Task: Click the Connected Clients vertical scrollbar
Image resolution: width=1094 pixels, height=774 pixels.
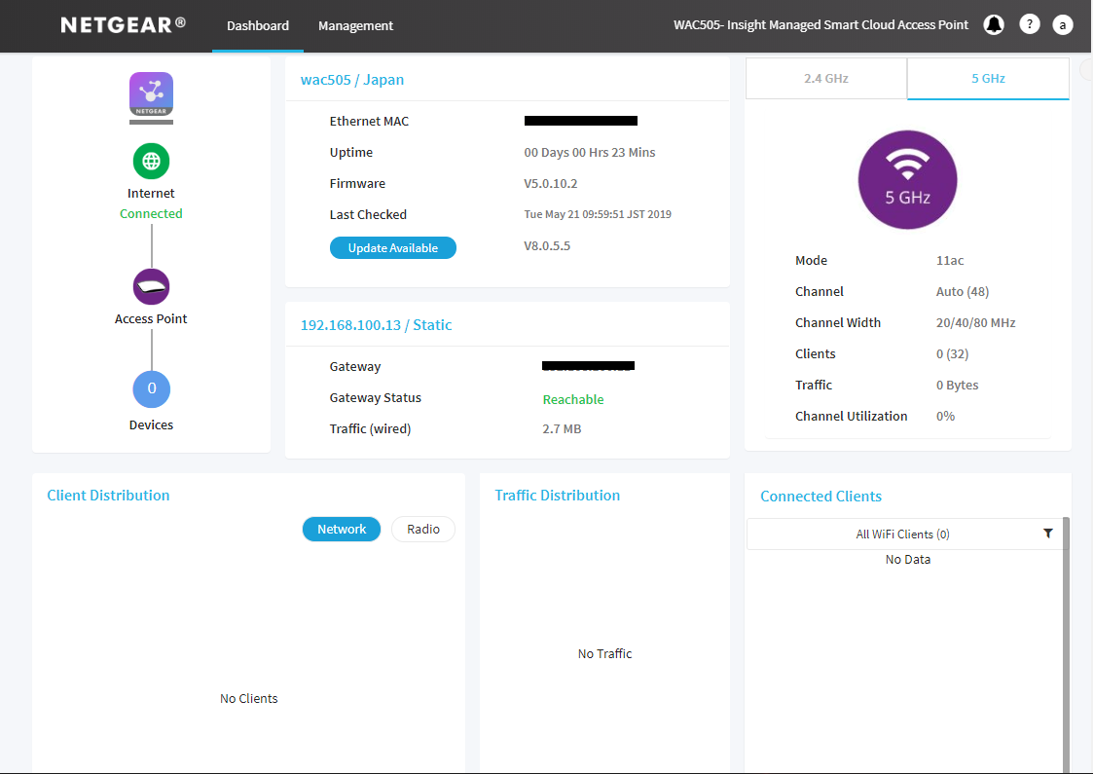Action: [1066, 644]
